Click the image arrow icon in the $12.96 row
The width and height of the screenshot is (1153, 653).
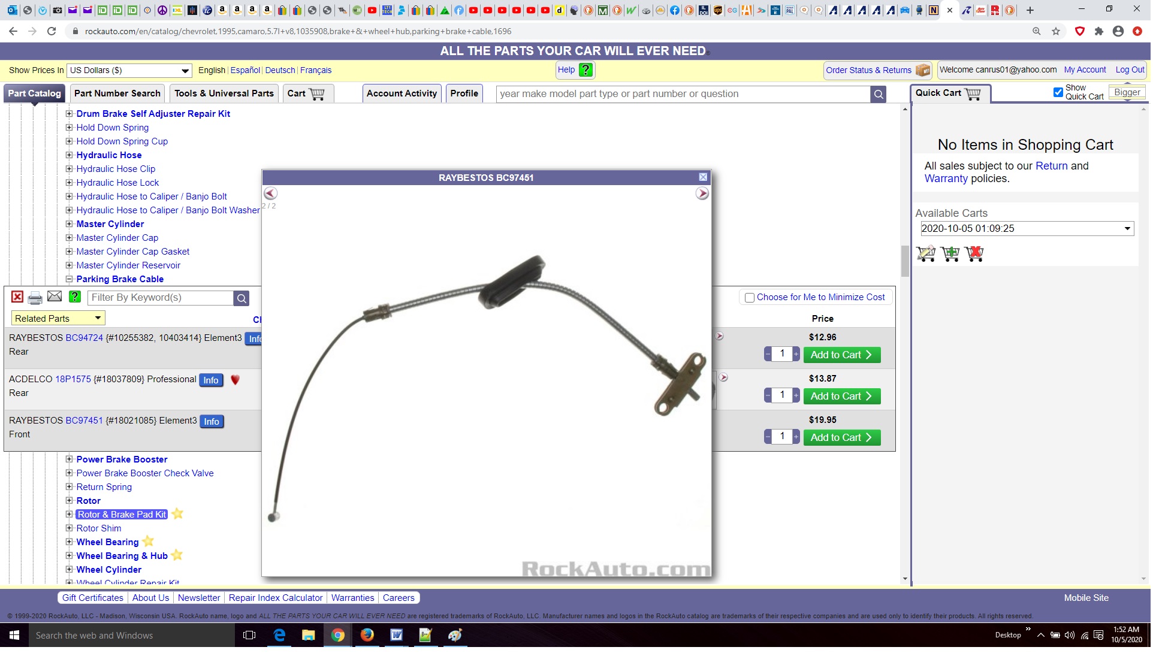tap(721, 337)
